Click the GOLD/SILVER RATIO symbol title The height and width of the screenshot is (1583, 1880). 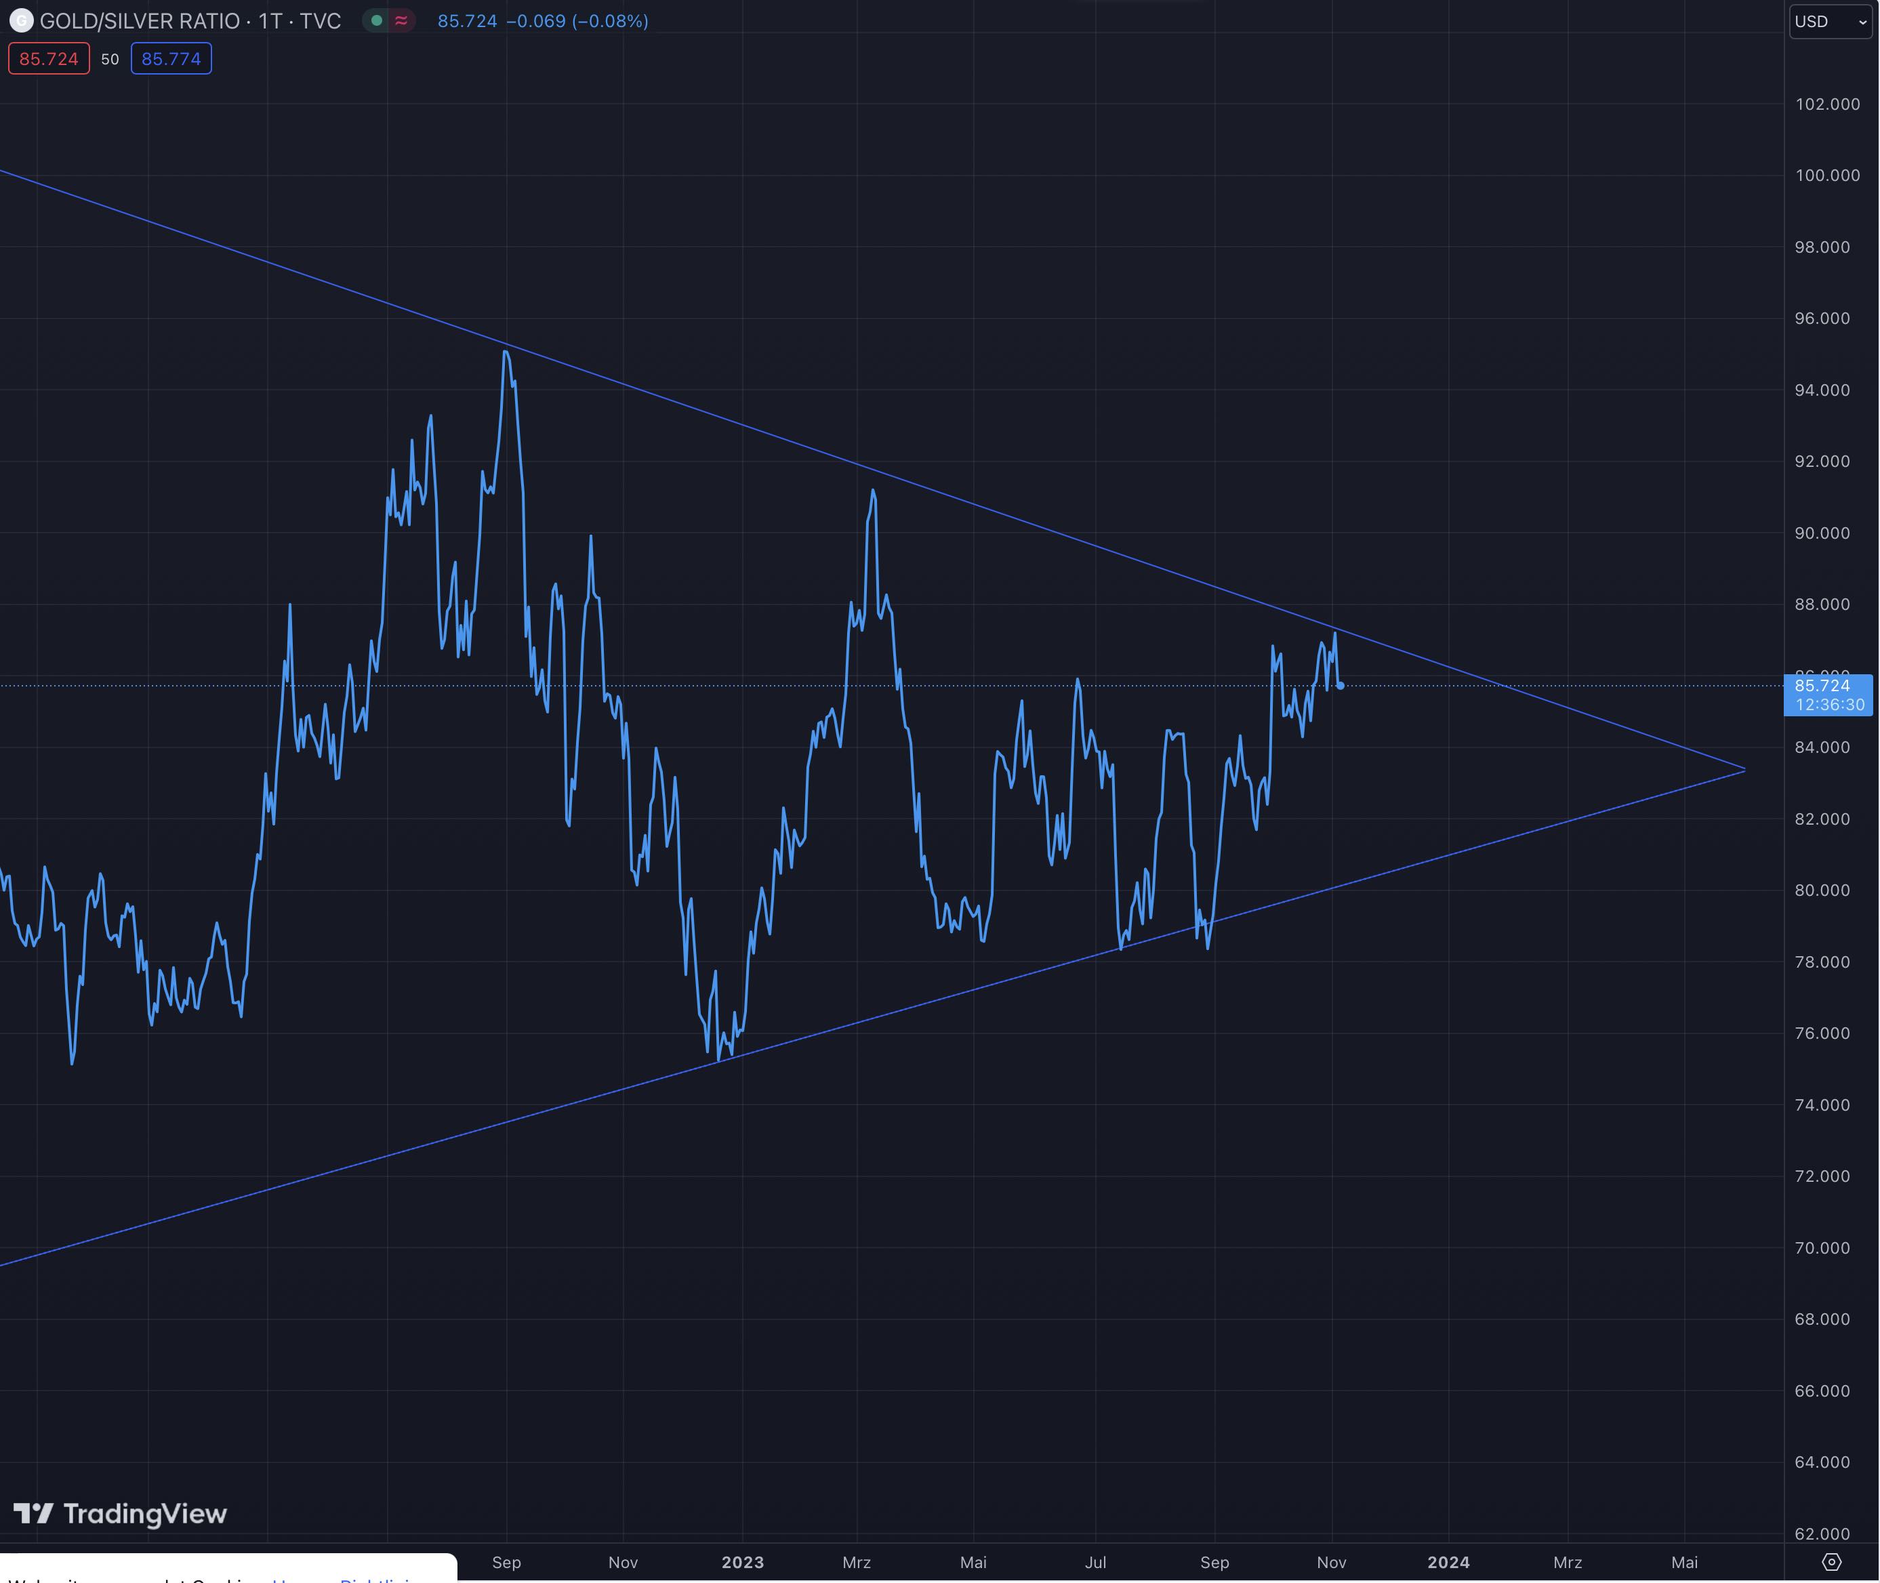coord(140,20)
